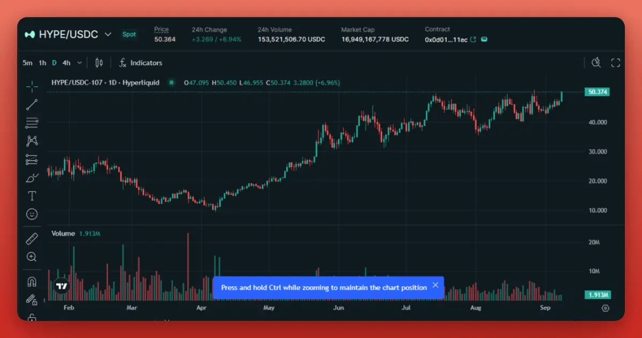The height and width of the screenshot is (338, 642).
Task: Open the candlestick chart type selector
Action: pos(98,62)
